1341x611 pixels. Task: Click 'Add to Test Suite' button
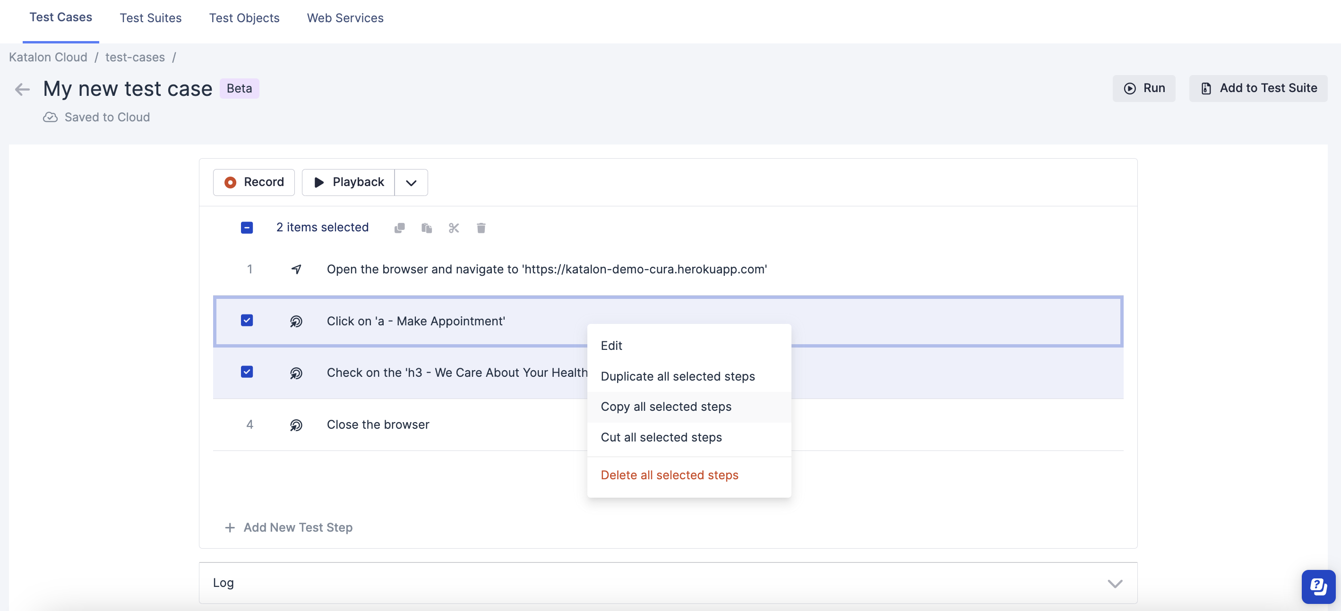point(1258,87)
